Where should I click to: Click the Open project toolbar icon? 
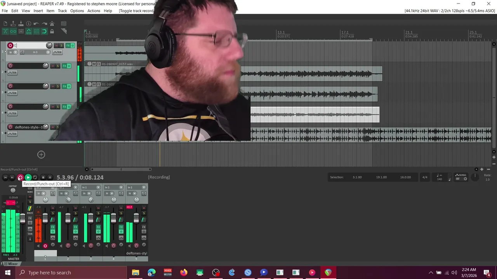[13, 23]
